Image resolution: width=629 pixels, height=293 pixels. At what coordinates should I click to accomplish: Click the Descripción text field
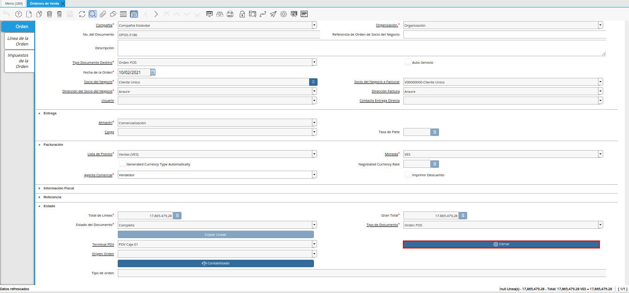click(x=361, y=48)
